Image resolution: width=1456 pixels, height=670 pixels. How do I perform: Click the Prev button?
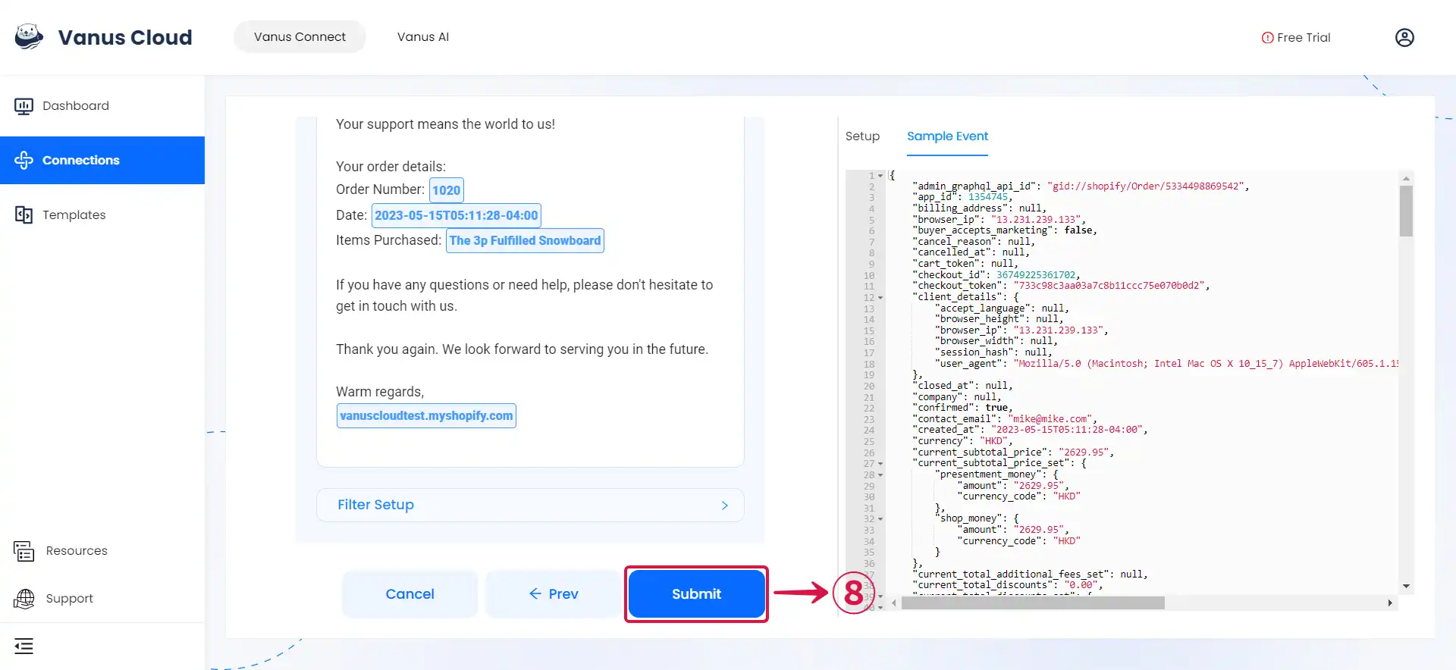pos(554,594)
